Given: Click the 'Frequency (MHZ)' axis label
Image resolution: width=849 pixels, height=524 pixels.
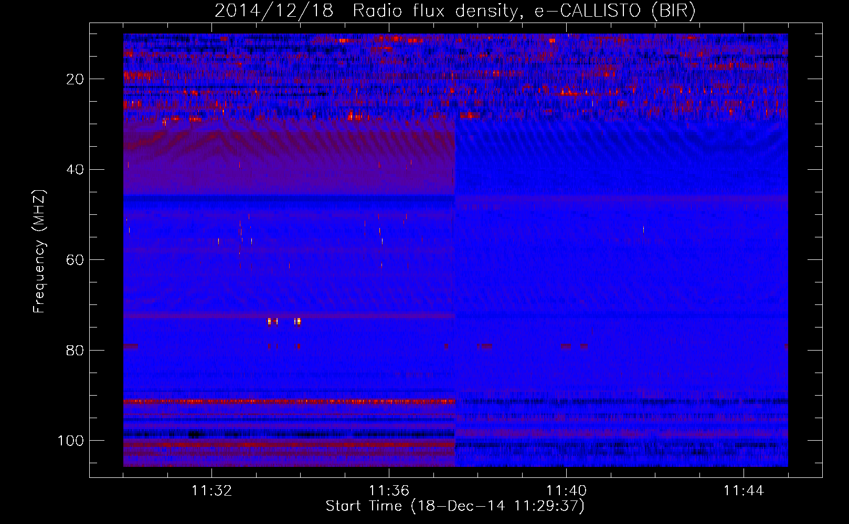Looking at the screenshot, I should (40, 252).
